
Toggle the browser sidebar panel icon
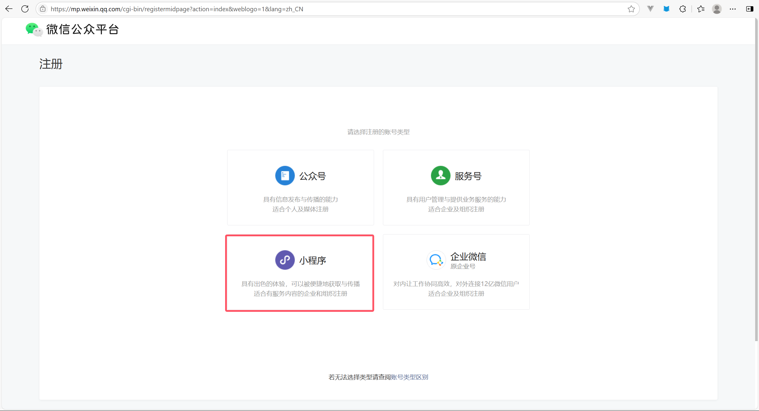(750, 9)
